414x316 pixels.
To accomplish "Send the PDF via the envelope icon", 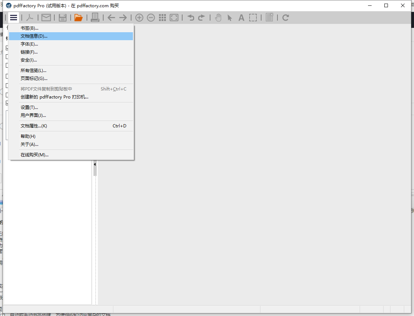I will [x=46, y=17].
